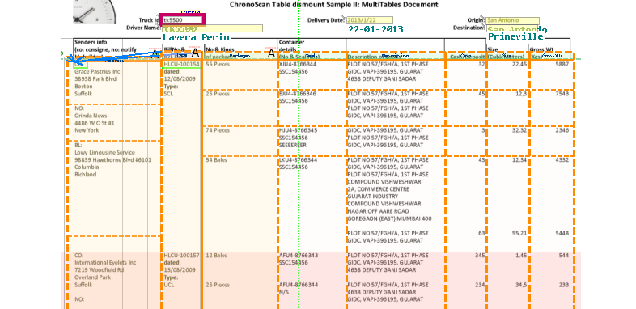Click the bill date "13/08/2009"
636x309 pixels.
point(180,270)
